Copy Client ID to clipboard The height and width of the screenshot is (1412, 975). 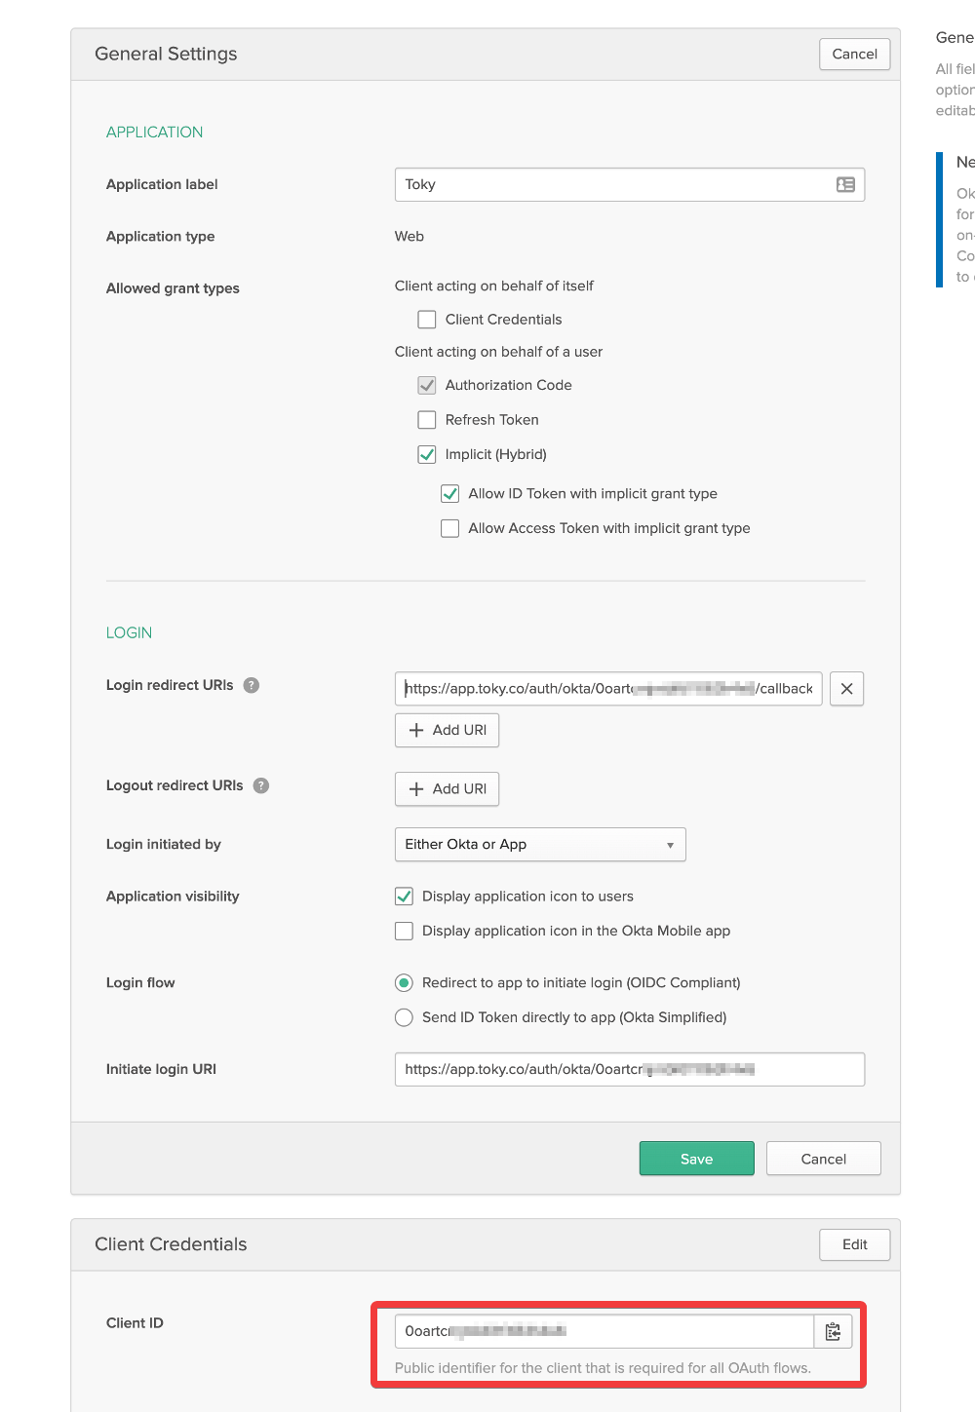[x=833, y=1331]
